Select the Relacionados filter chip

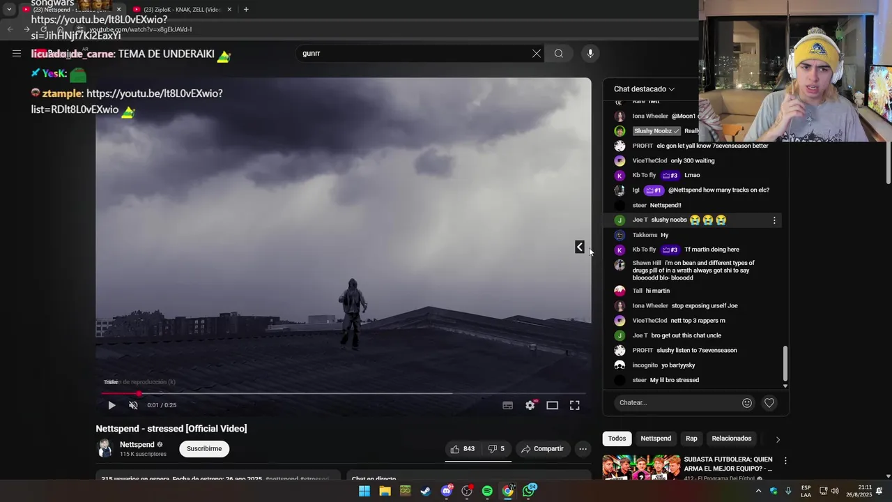(732, 439)
